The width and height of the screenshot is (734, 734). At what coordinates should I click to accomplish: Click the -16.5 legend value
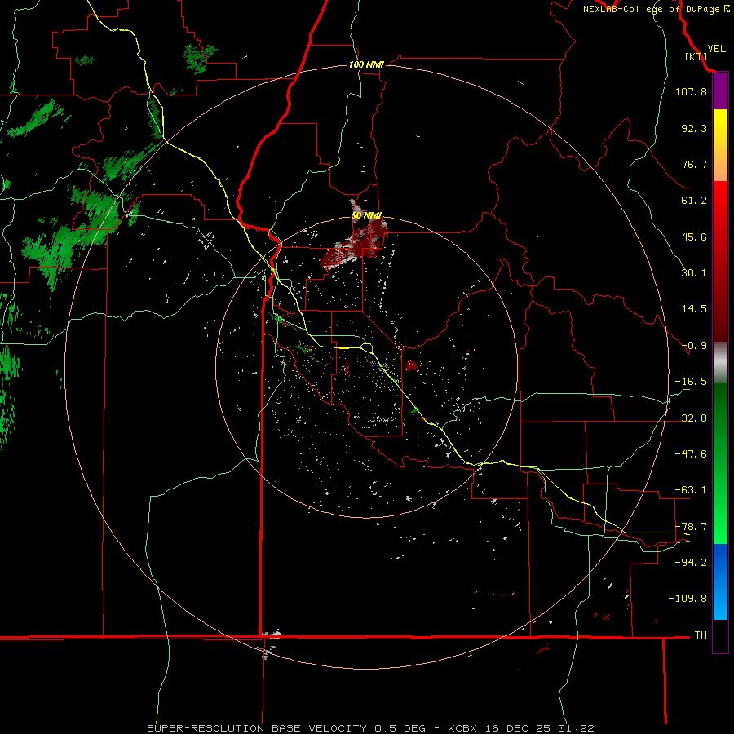(x=691, y=382)
